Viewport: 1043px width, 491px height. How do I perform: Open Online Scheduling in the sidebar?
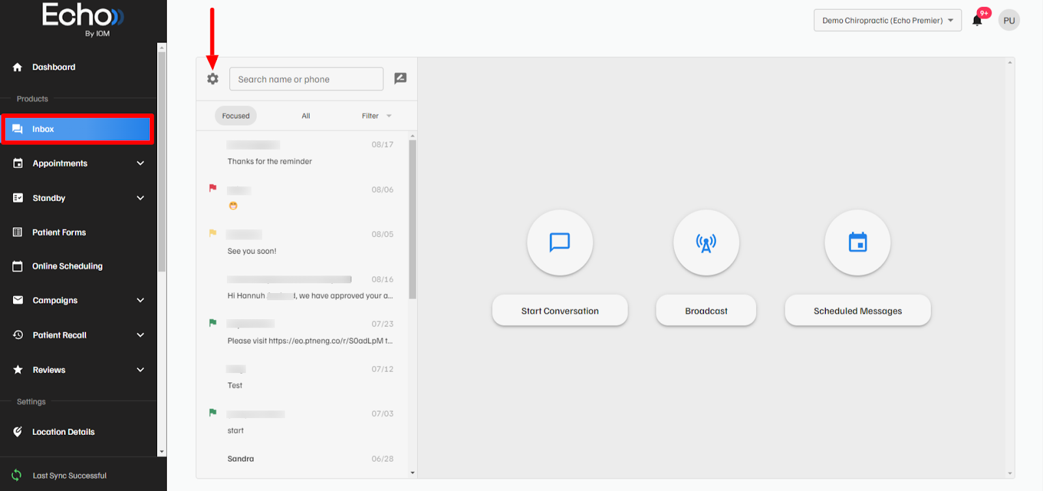(68, 266)
